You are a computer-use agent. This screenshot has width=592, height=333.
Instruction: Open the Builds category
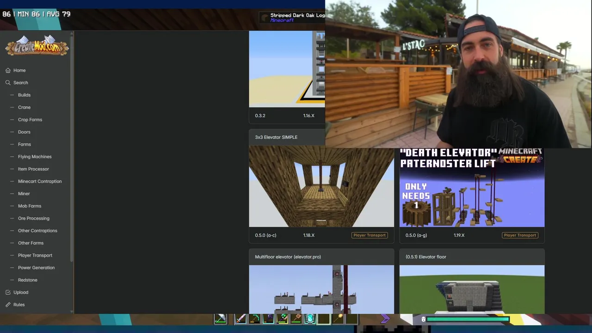tap(24, 95)
